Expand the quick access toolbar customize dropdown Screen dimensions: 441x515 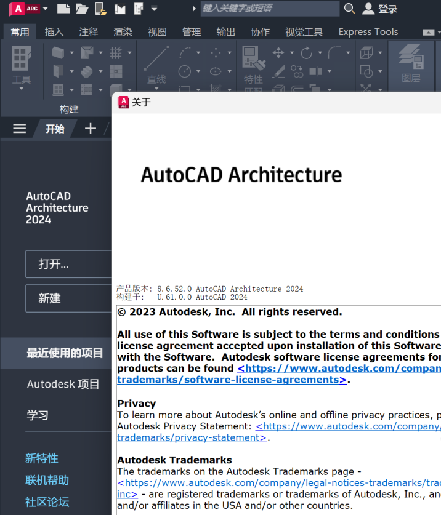pos(154,8)
